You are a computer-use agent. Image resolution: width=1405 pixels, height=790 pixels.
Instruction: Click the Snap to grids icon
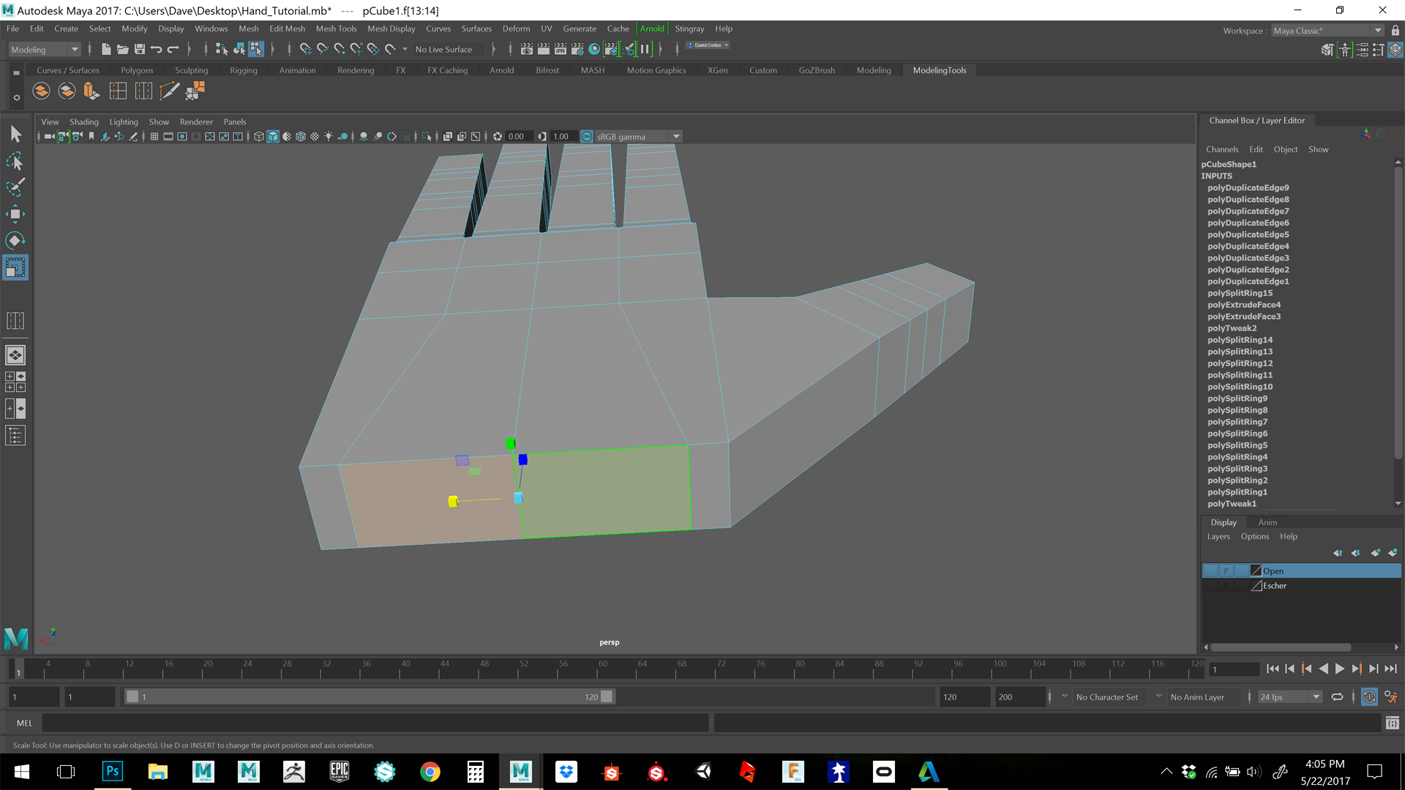[305, 49]
